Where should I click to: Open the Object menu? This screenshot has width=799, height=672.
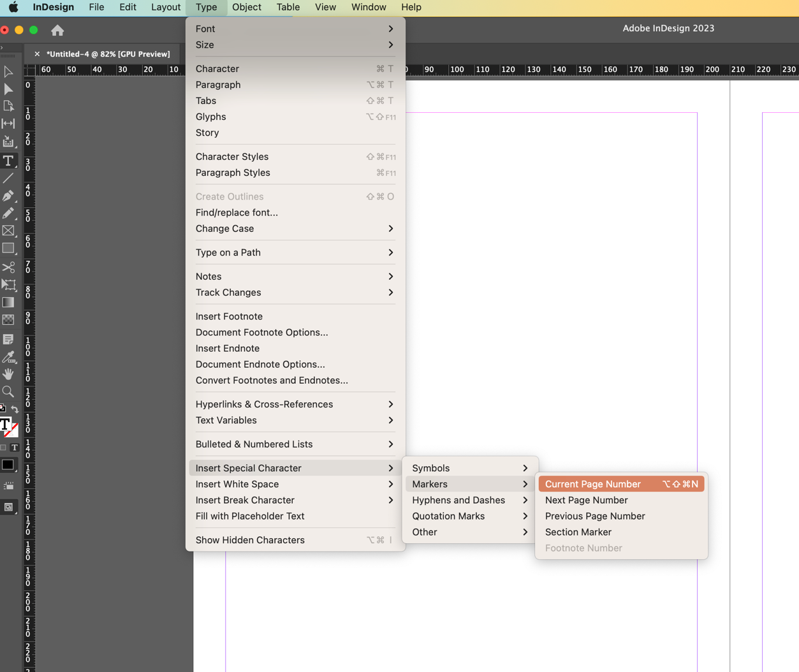coord(247,7)
